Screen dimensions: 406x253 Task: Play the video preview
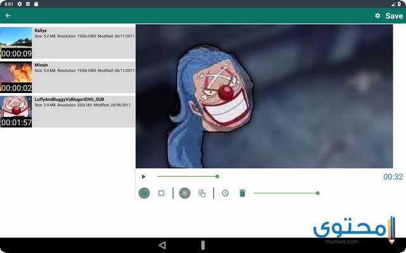pyautogui.click(x=143, y=176)
